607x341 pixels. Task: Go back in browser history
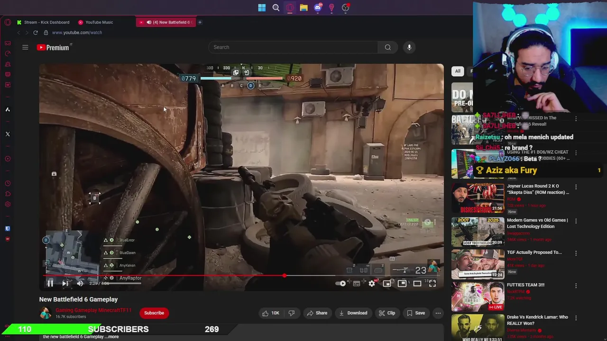click(18, 33)
